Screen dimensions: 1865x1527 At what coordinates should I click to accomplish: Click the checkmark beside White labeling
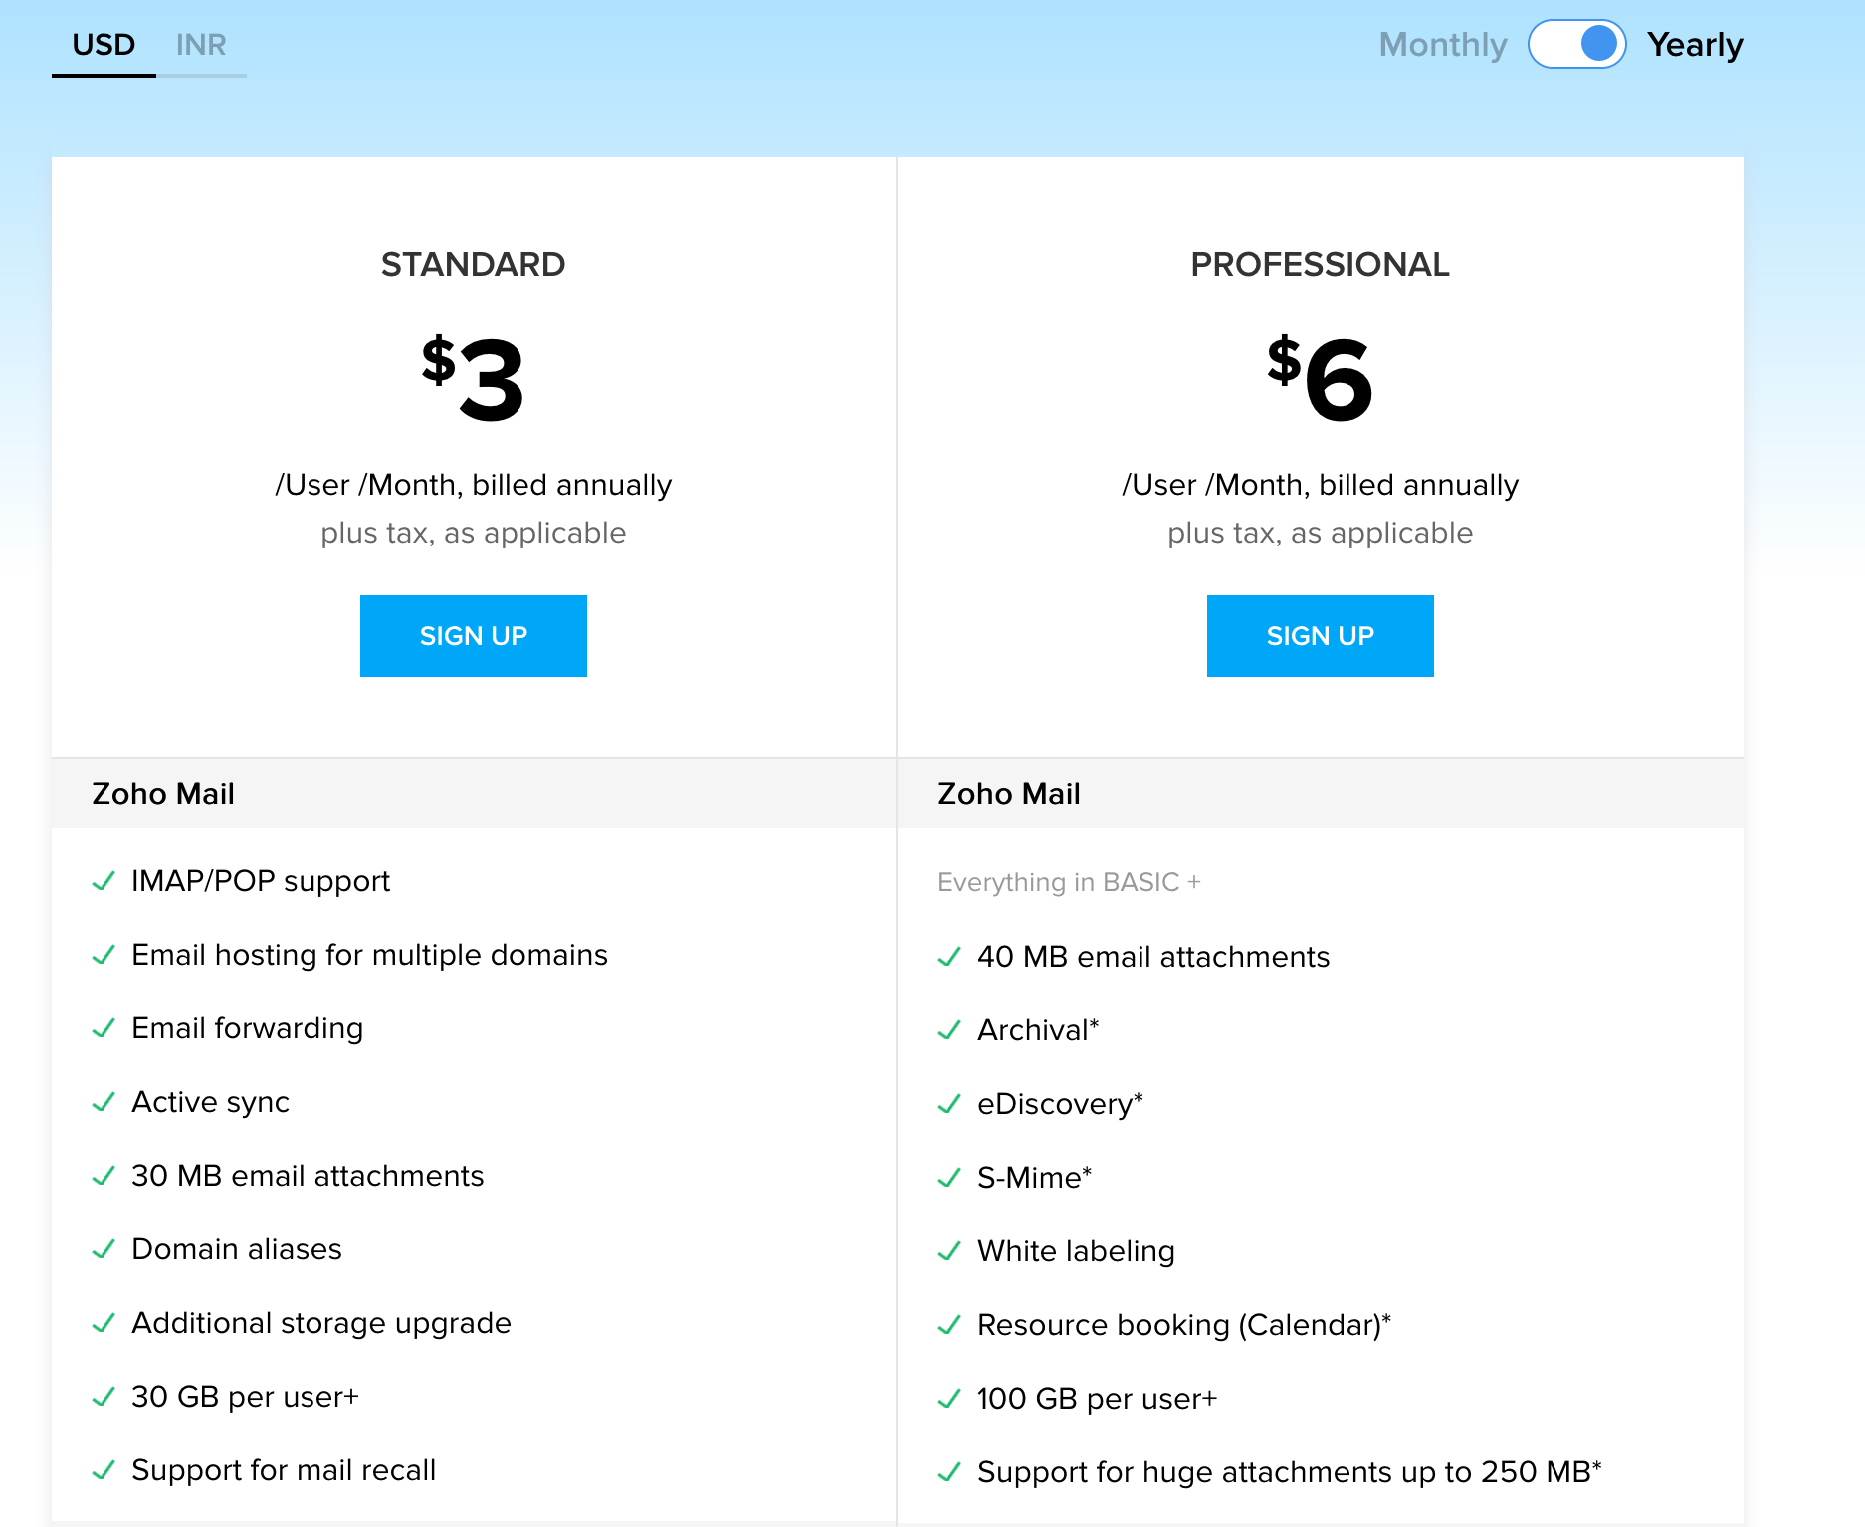(949, 1251)
